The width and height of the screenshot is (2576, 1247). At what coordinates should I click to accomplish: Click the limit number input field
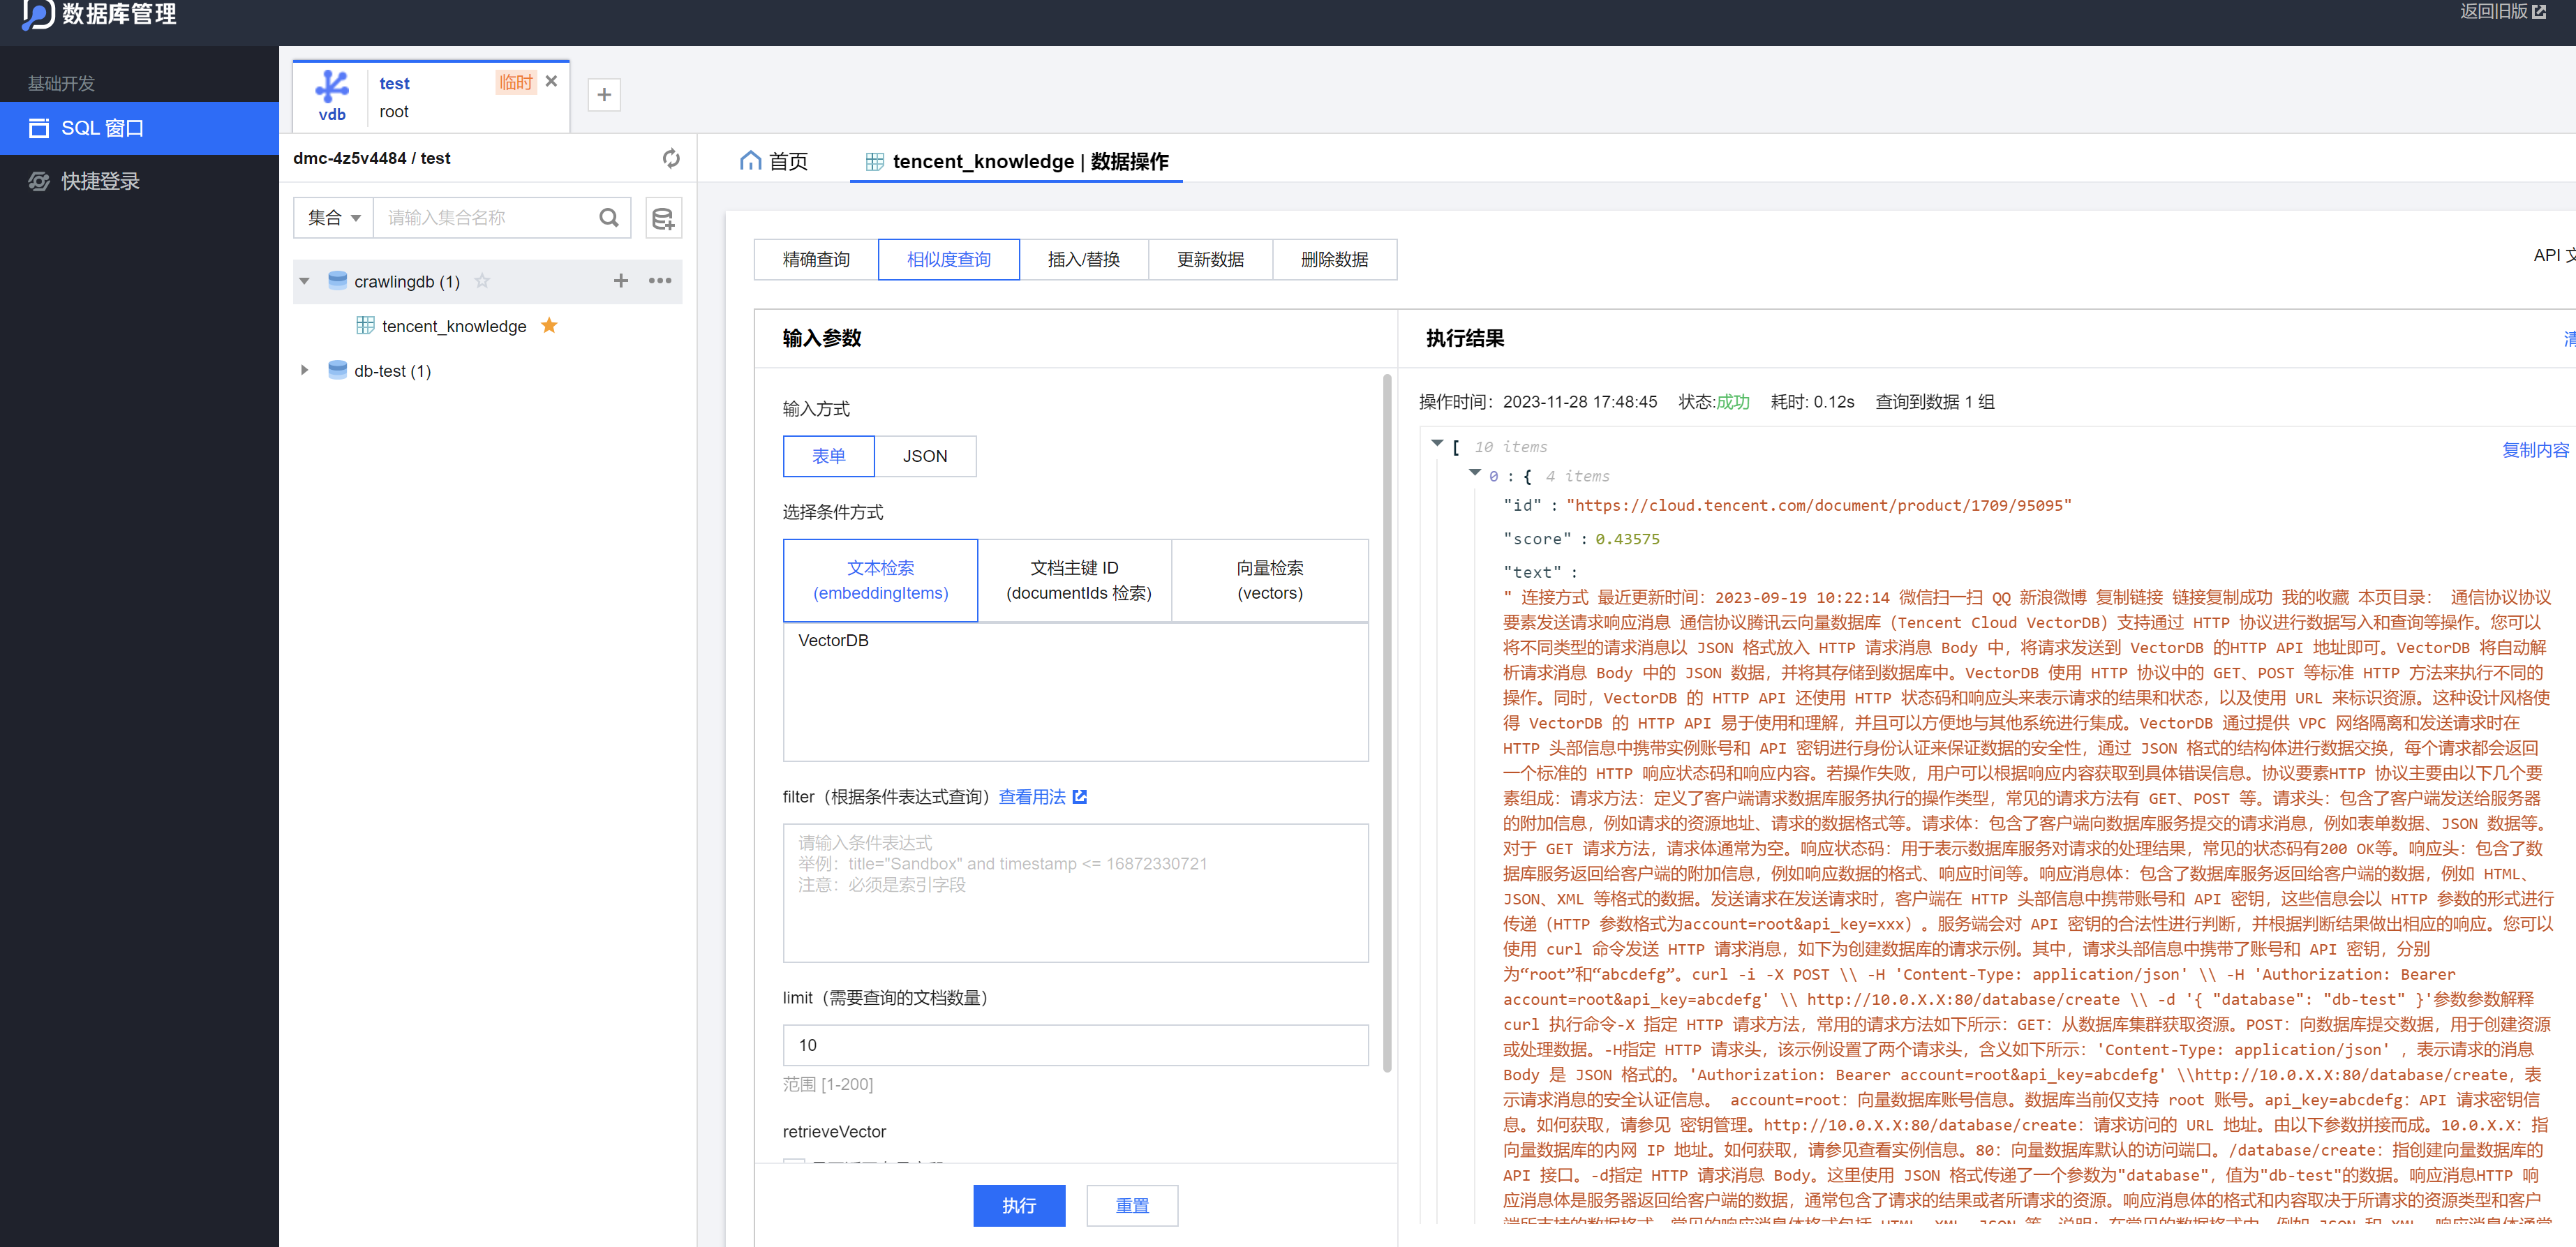pyautogui.click(x=1074, y=1044)
